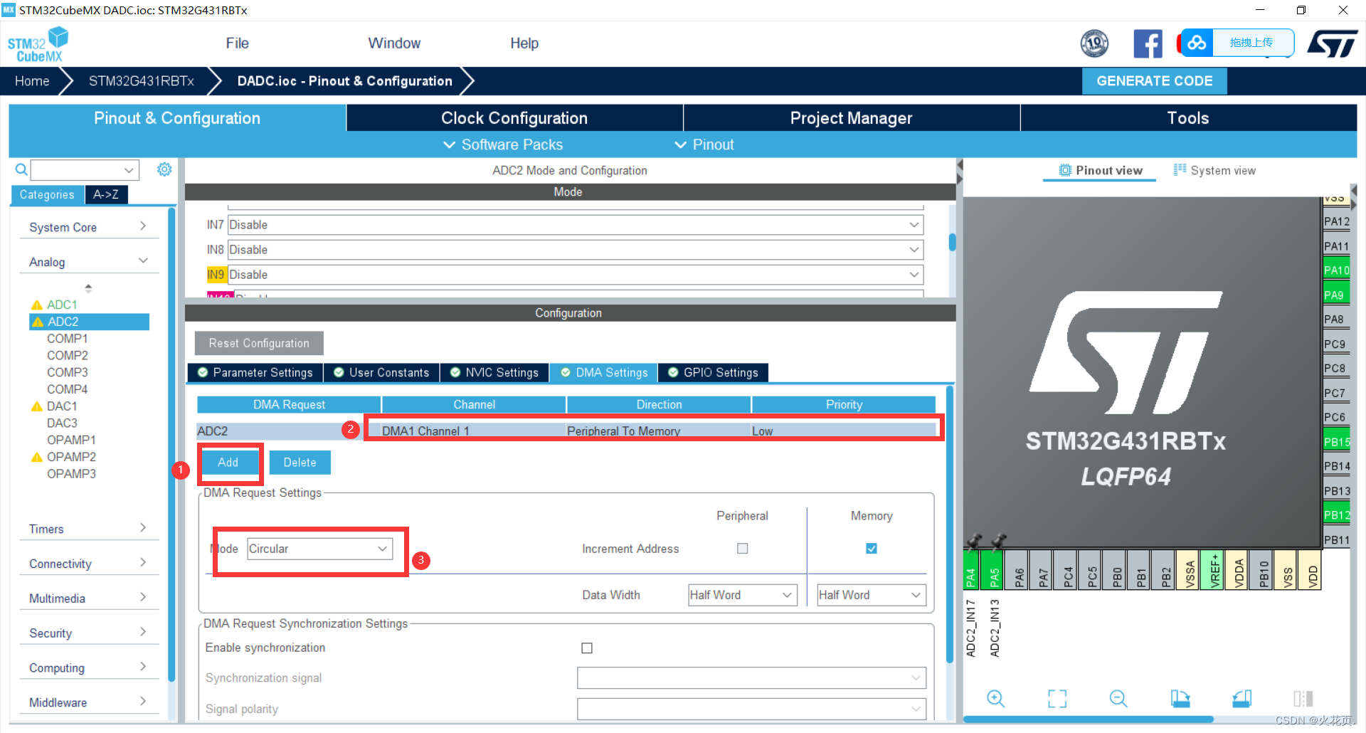Click the PA4 pin on chip

(x=971, y=570)
